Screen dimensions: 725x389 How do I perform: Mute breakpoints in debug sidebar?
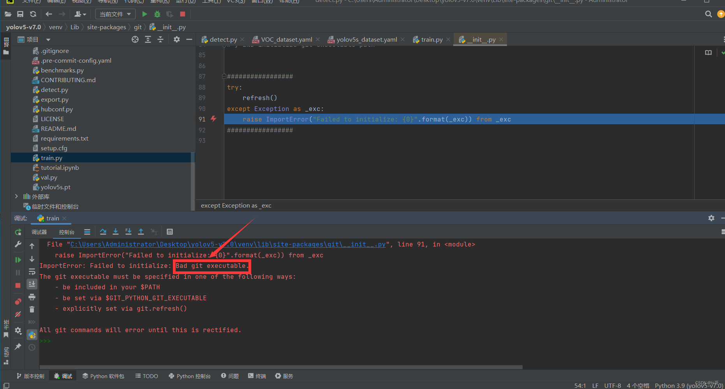click(18, 314)
